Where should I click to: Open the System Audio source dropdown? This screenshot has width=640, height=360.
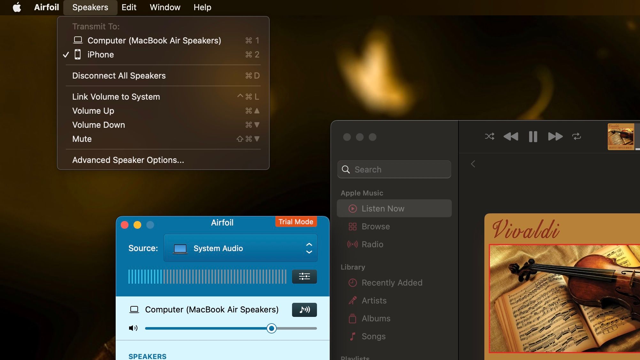(x=240, y=248)
